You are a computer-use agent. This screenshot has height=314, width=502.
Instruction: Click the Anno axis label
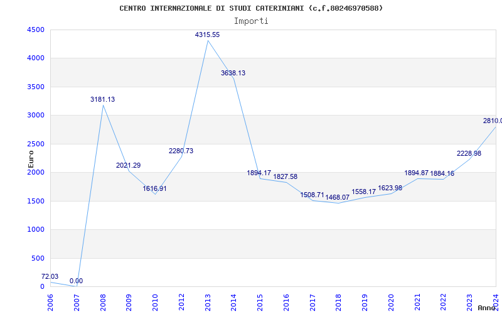(486, 308)
